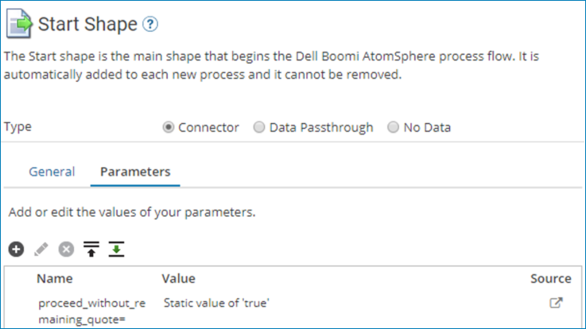Click the Start Shape heading text
The width and height of the screenshot is (586, 329).
87,25
